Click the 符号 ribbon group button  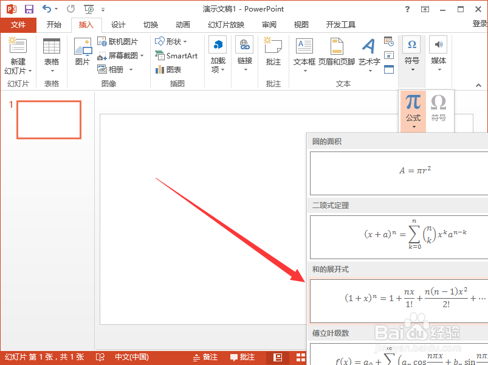(x=412, y=54)
